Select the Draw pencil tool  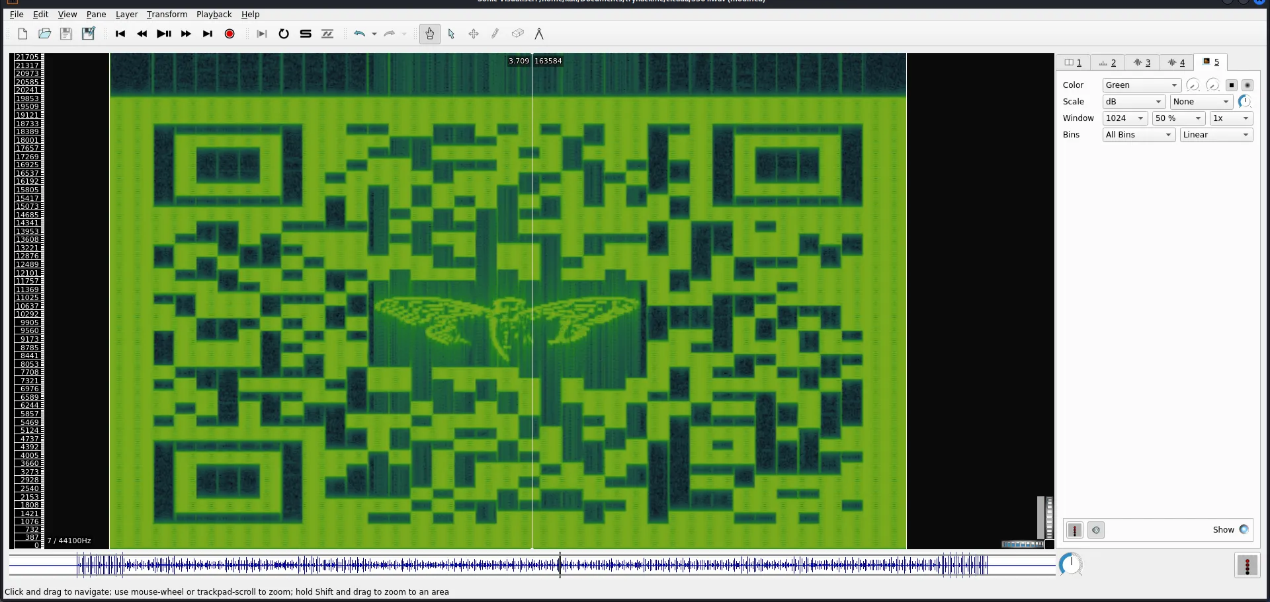point(495,34)
